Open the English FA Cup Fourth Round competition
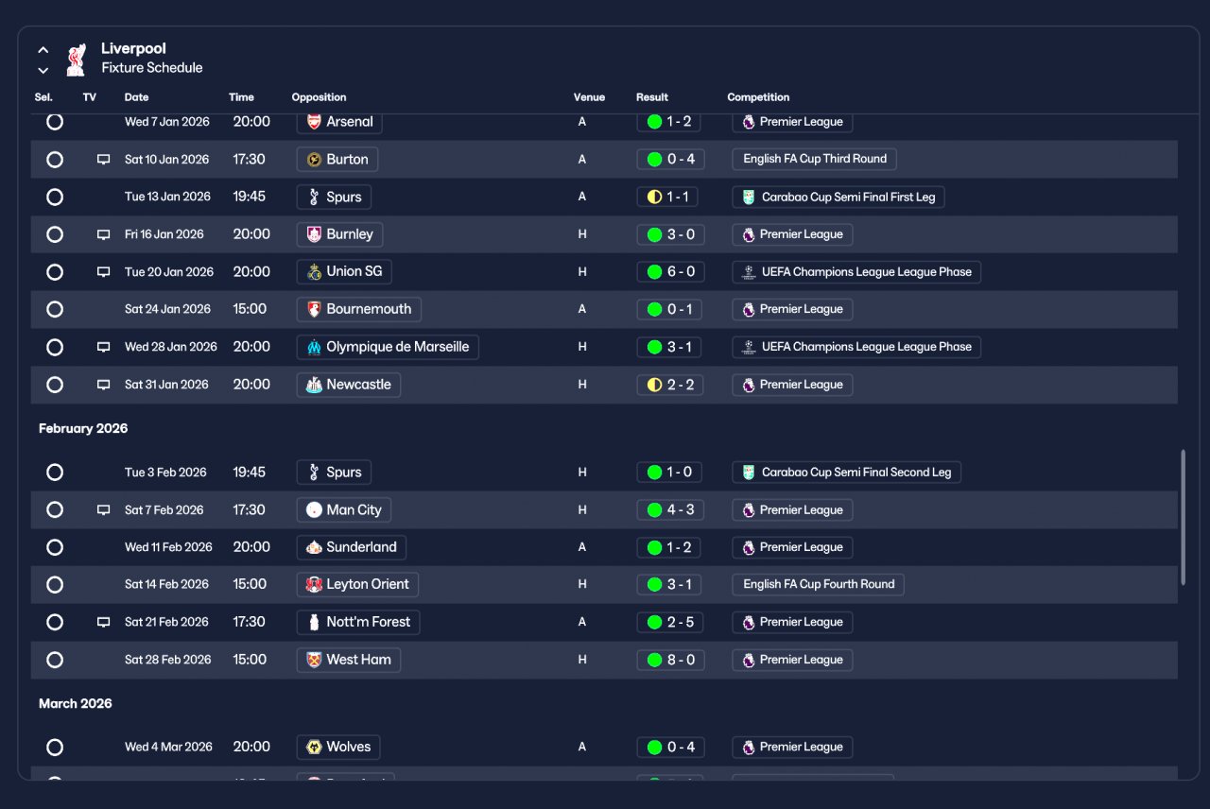The width and height of the screenshot is (1210, 809). point(819,584)
